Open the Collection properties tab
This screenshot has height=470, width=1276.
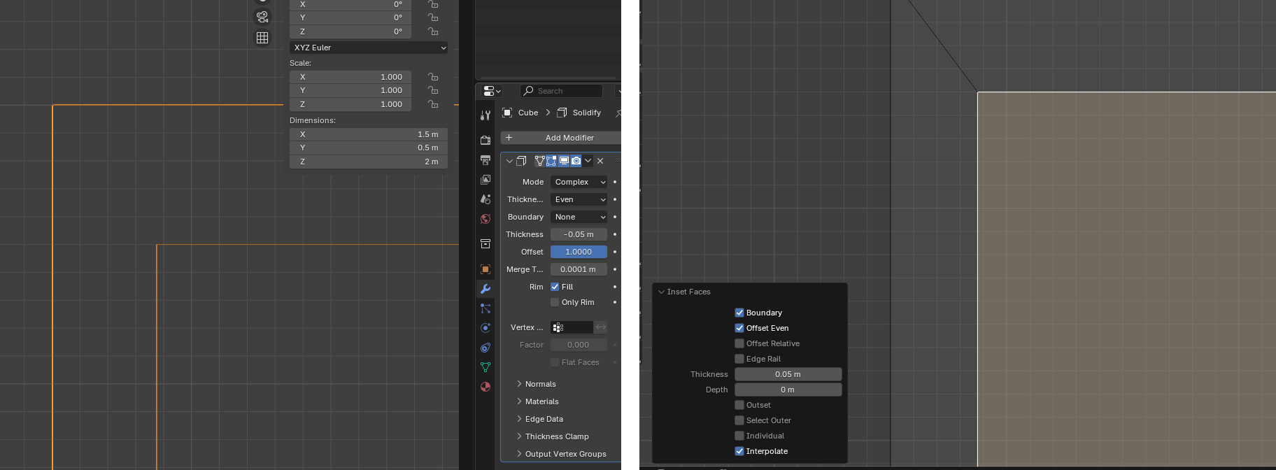485,243
